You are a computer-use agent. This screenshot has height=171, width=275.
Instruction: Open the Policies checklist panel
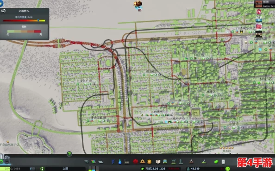(223, 162)
